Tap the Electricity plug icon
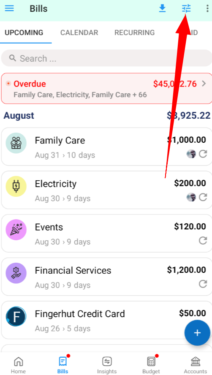The height and width of the screenshot is (375, 212). point(16,186)
